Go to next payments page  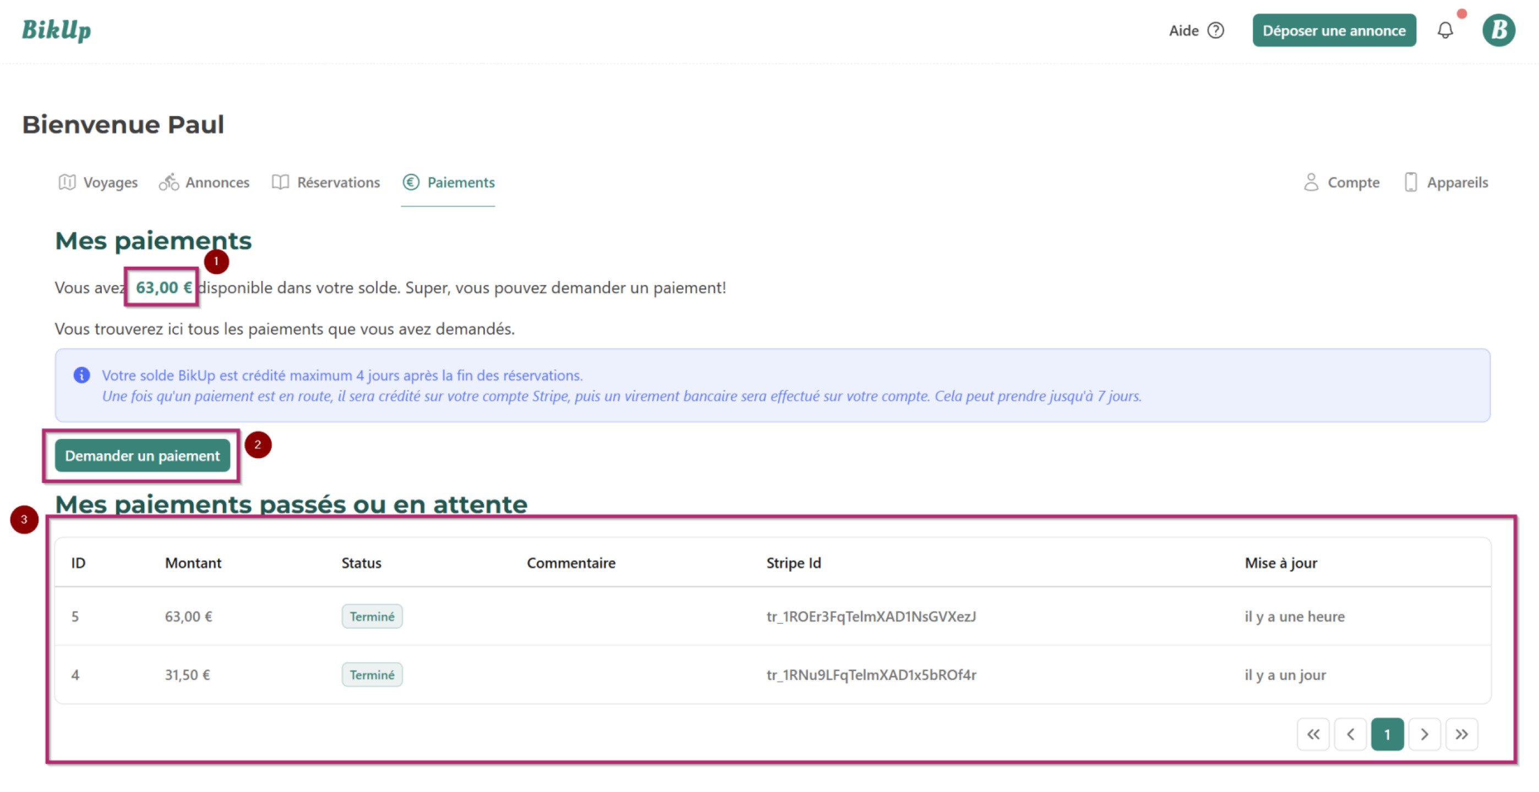(1424, 734)
